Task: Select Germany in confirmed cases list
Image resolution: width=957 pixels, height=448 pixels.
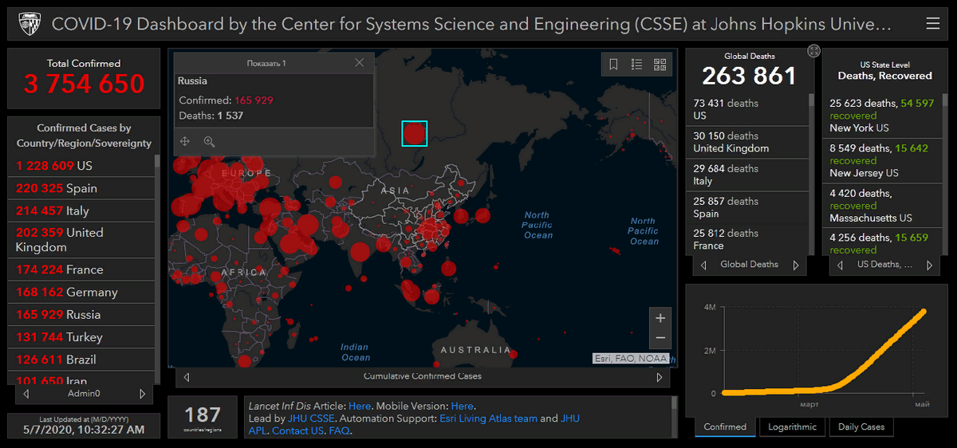Action: [x=81, y=292]
